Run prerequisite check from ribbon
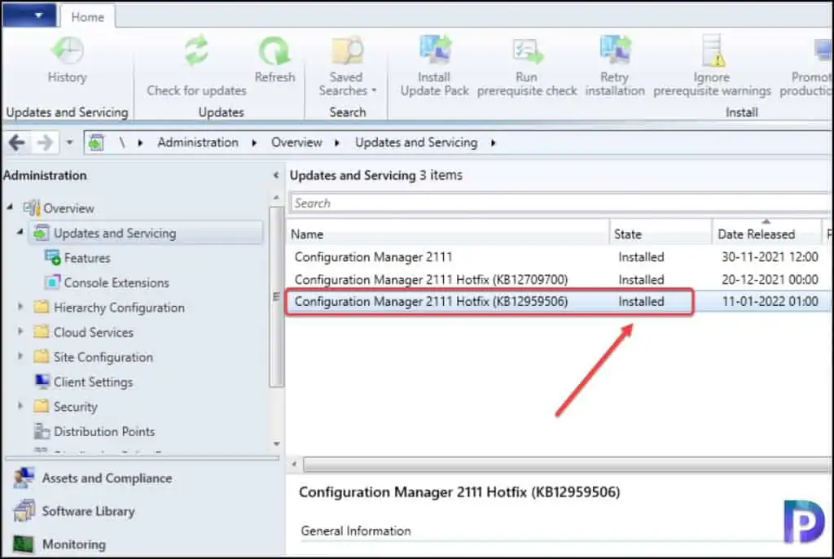 coord(527,67)
